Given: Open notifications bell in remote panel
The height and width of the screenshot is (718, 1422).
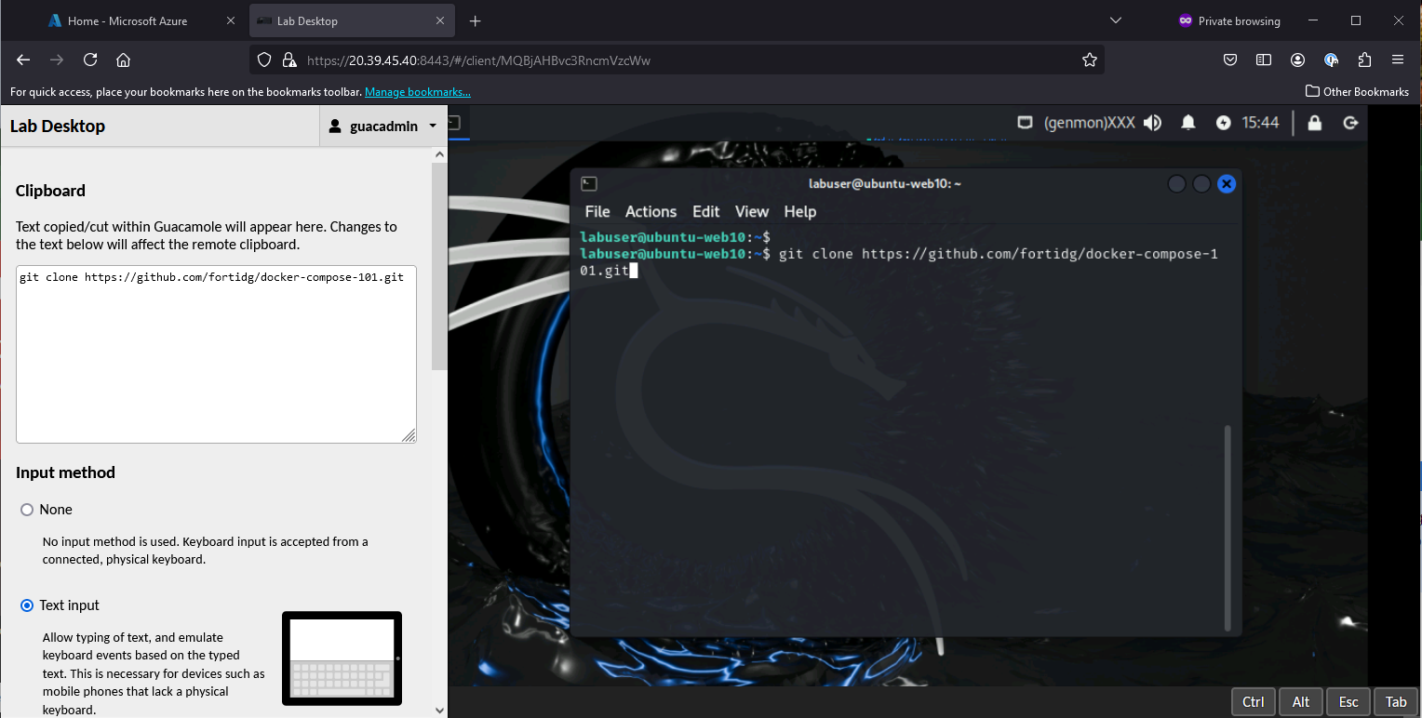Looking at the screenshot, I should click(x=1188, y=122).
